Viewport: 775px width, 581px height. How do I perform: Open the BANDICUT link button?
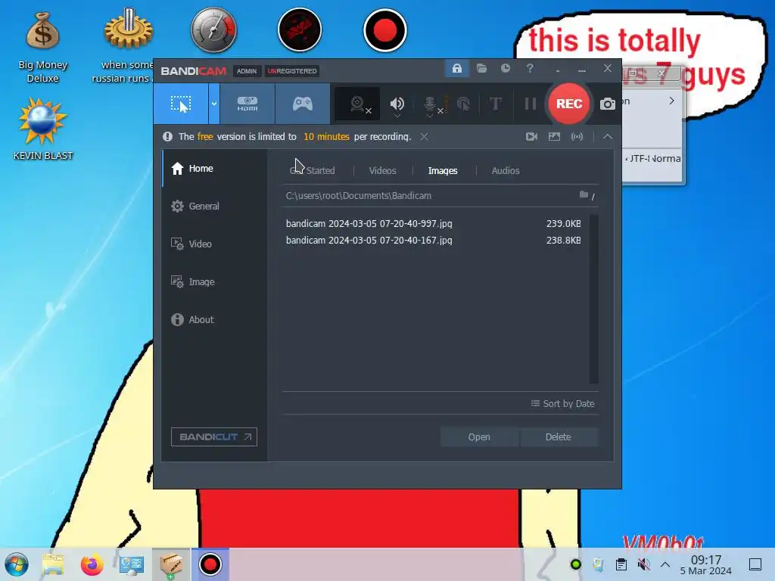pos(214,437)
